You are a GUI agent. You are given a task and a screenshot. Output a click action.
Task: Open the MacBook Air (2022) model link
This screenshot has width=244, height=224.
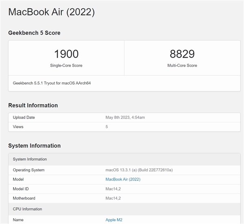point(123,179)
